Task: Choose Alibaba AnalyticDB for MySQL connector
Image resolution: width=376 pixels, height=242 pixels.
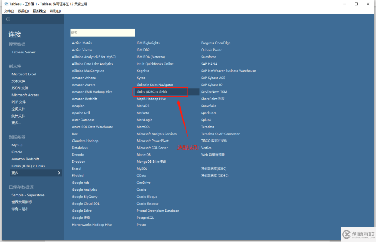Action: tap(94, 57)
